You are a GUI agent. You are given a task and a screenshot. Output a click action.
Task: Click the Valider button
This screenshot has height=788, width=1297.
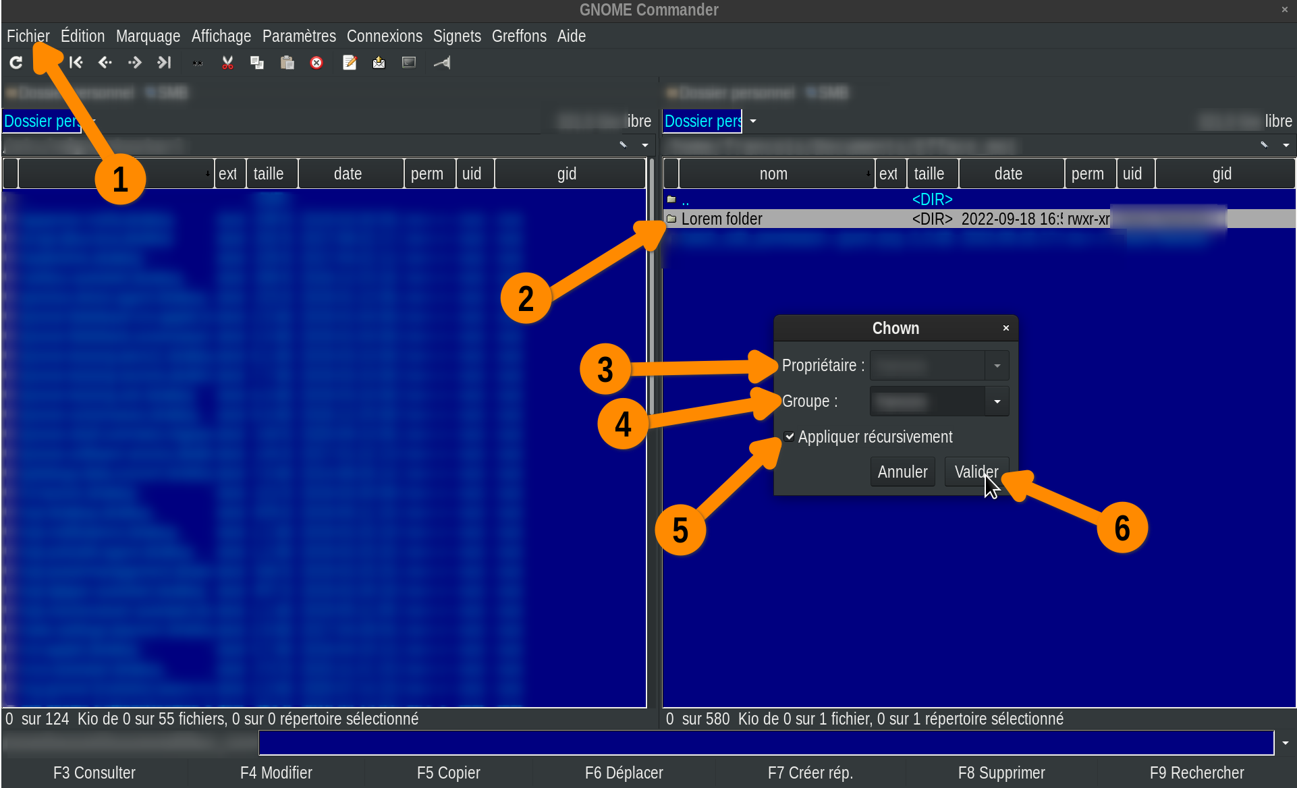click(976, 472)
